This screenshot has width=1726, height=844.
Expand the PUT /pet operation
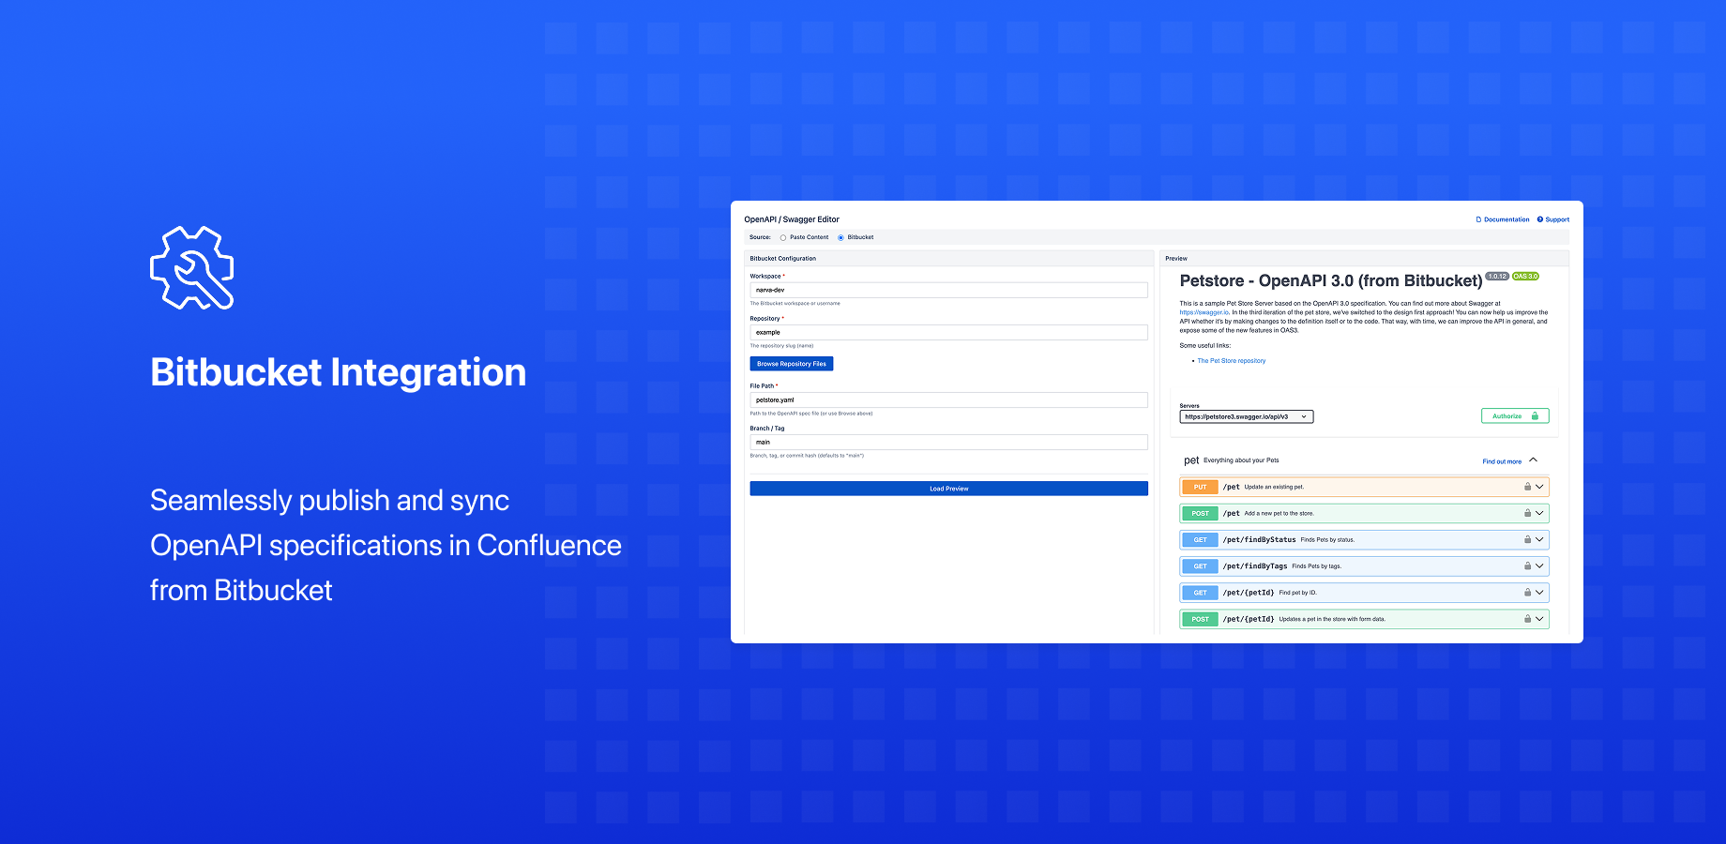1538,486
